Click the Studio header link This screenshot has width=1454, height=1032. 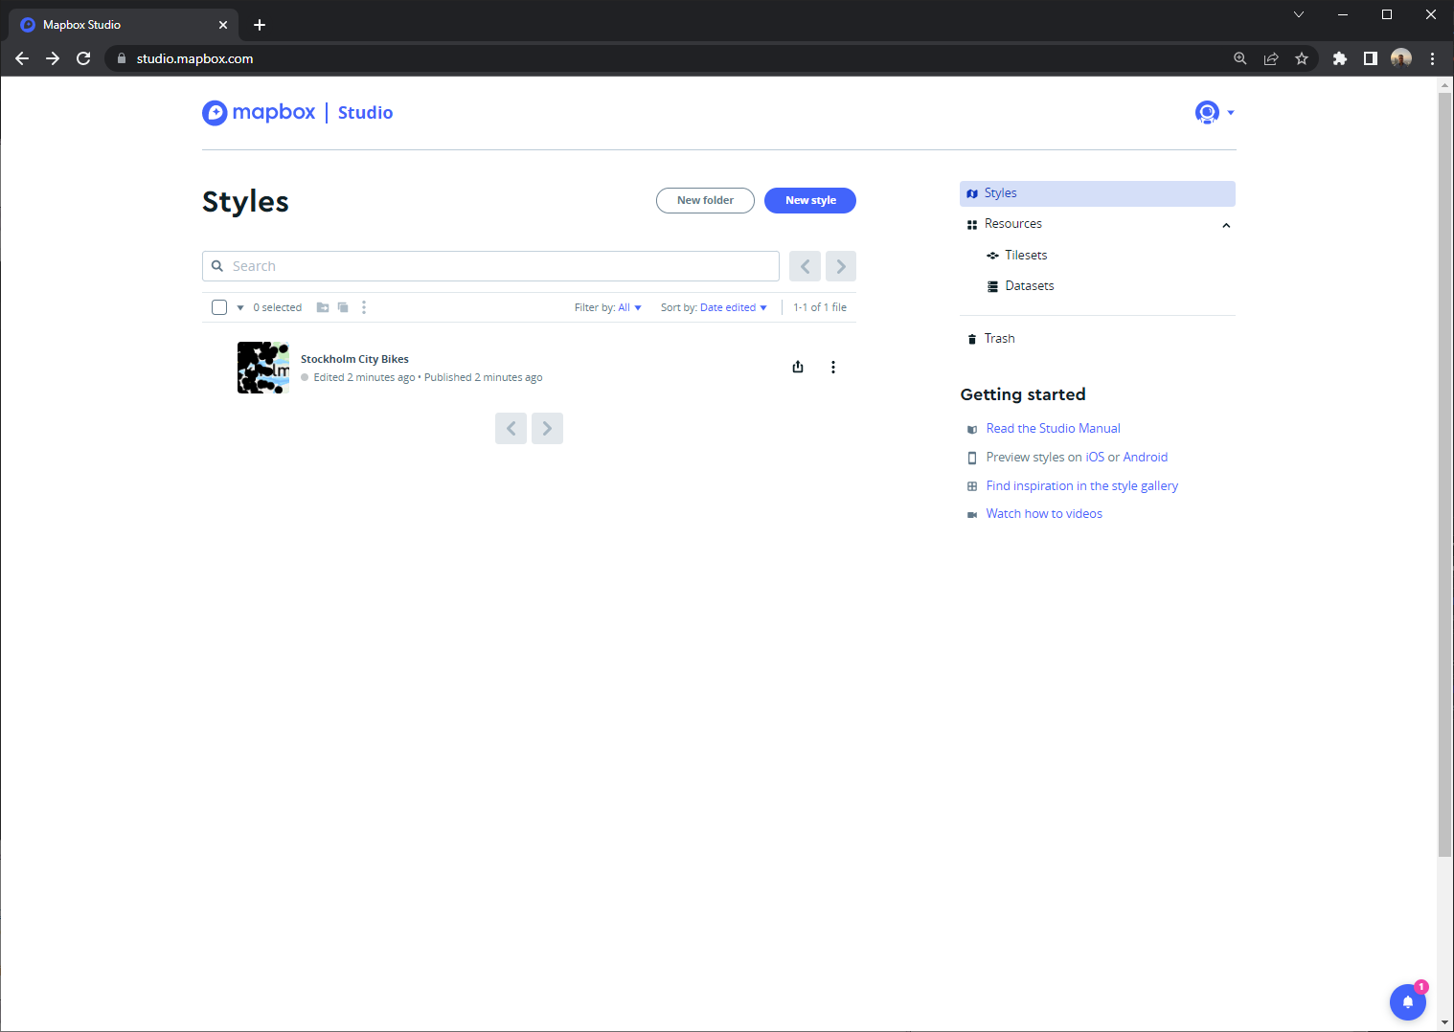(365, 113)
